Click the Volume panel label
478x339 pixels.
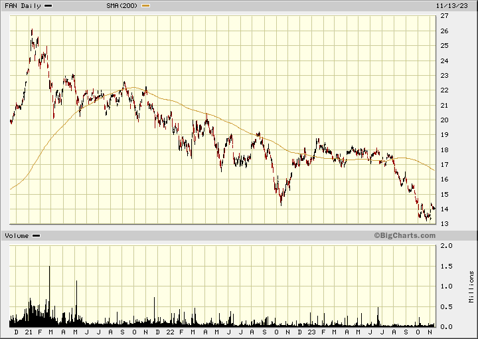[17, 236]
